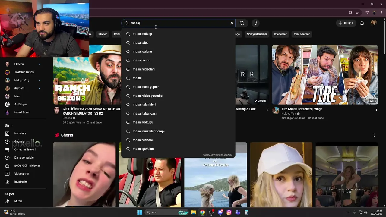Click the install app icon in address bar
The width and height of the screenshot is (386, 217).
click(x=350, y=13)
